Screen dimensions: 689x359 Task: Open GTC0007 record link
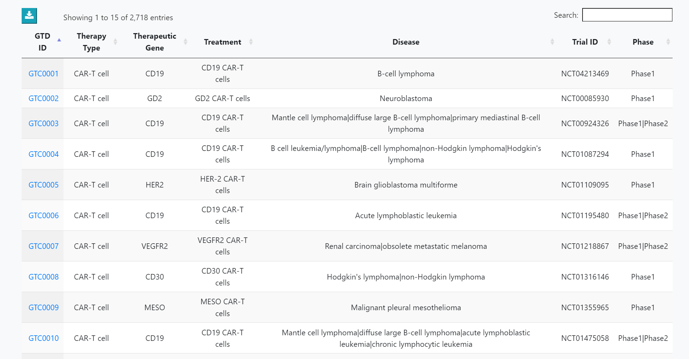pos(43,246)
